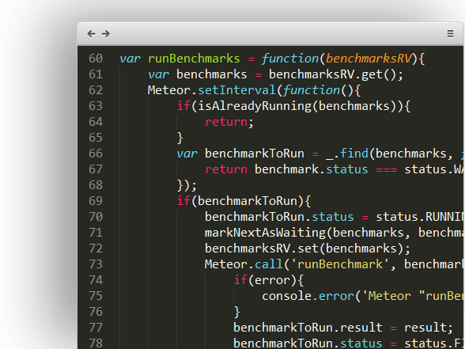The image size is (465, 349).
Task: Click line number 71
Action: (96, 233)
